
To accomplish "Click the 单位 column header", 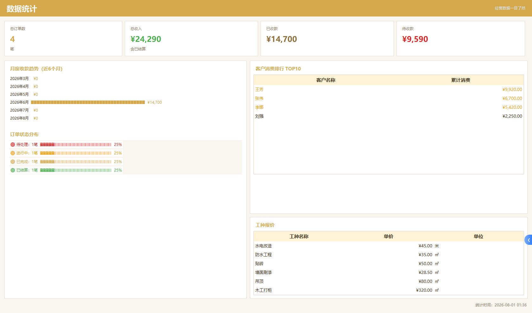I will pyautogui.click(x=478, y=237).
